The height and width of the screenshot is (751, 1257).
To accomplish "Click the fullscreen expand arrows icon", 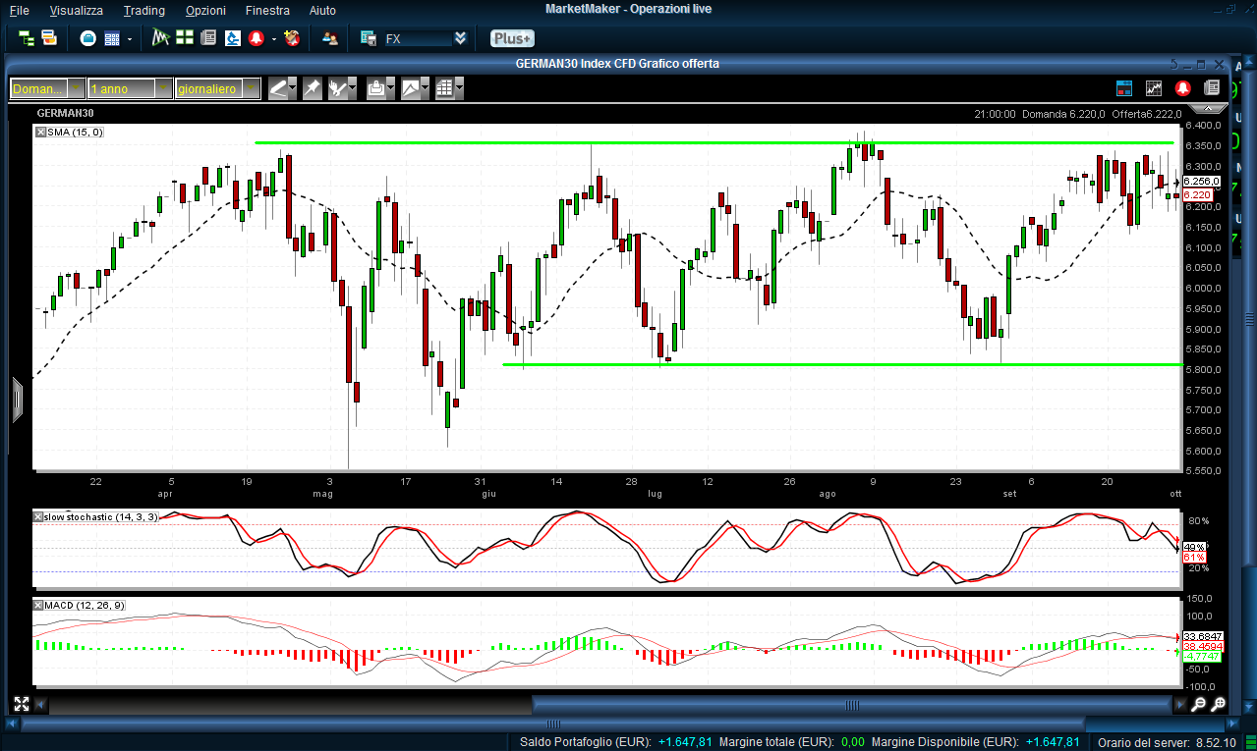I will coord(22,704).
